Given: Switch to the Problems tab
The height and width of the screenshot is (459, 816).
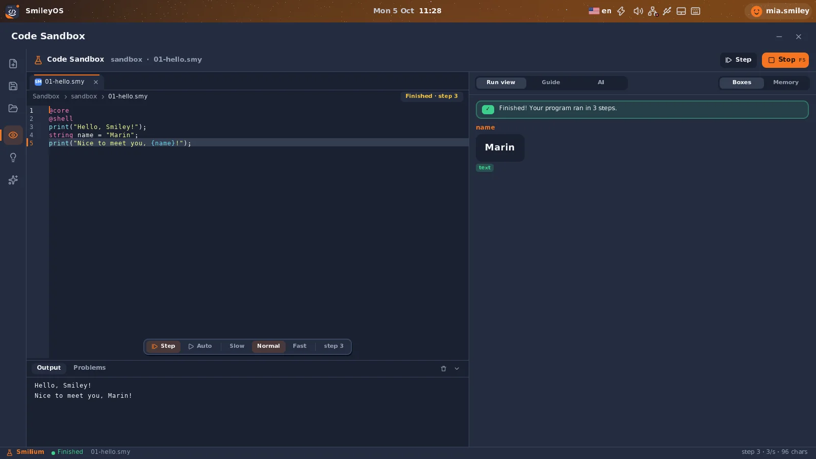Looking at the screenshot, I should 89,368.
